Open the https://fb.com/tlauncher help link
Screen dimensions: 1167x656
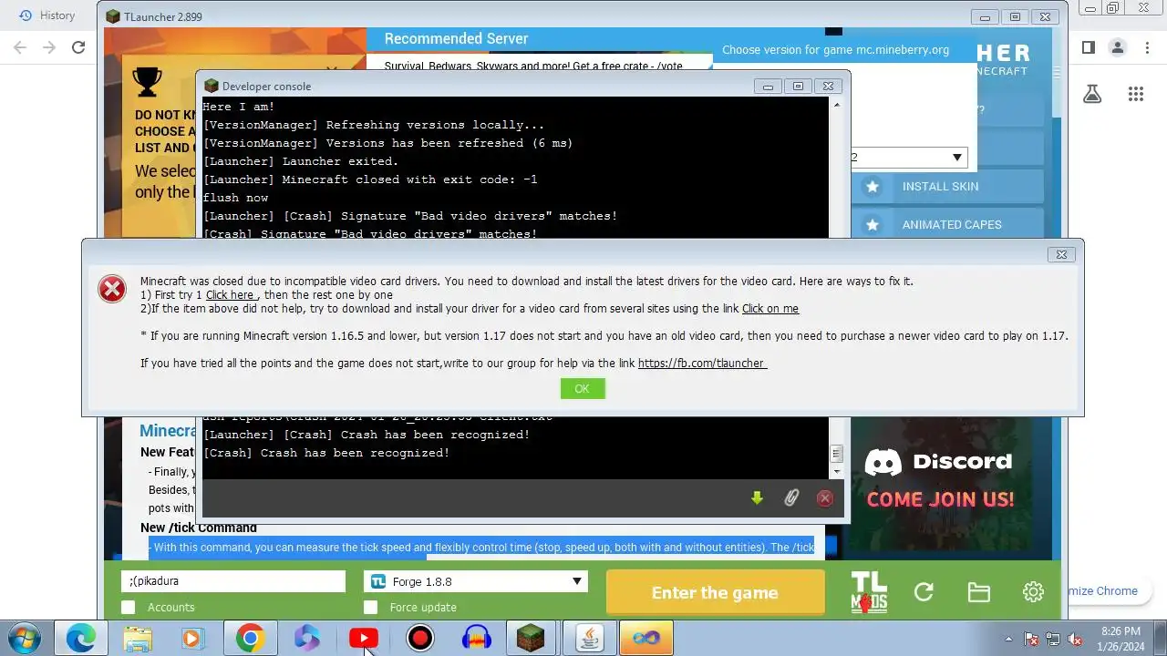[702, 364]
